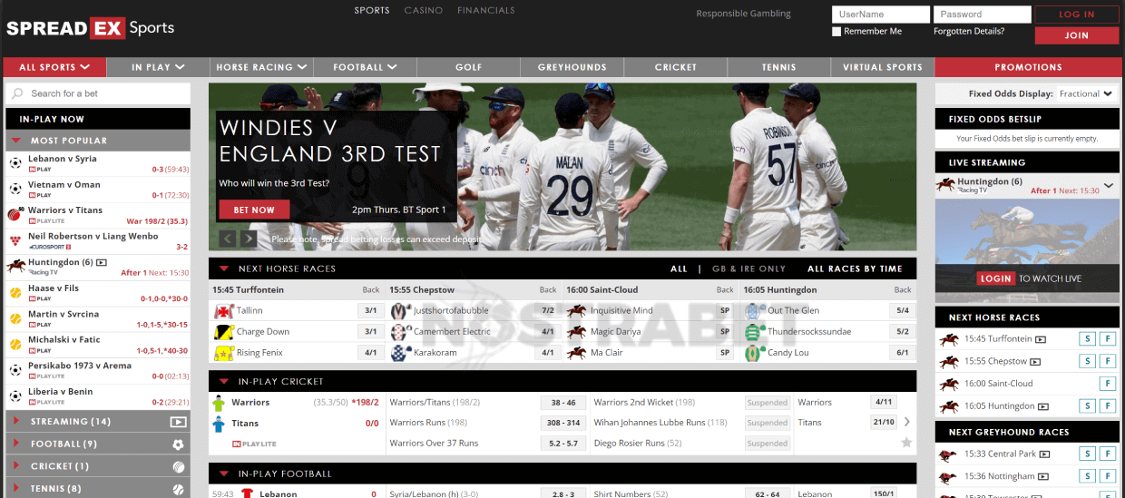The width and height of the screenshot is (1125, 498).
Task: Select the 38 - 46 Warriors/Titans spread
Action: click(563, 403)
